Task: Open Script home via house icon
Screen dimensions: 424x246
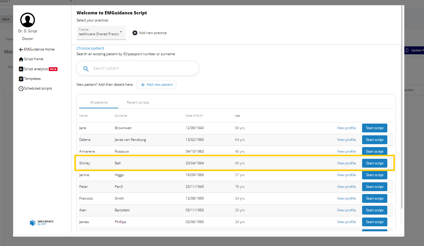Action: pos(21,59)
